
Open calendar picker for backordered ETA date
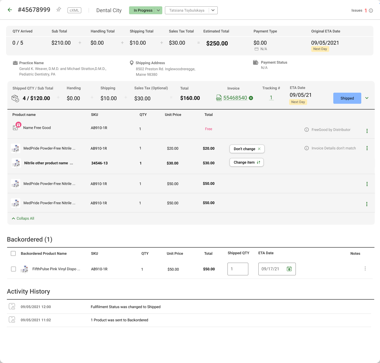click(289, 269)
